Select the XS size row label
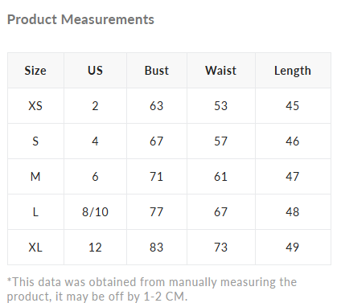This screenshot has height=303, width=337. tap(35, 106)
